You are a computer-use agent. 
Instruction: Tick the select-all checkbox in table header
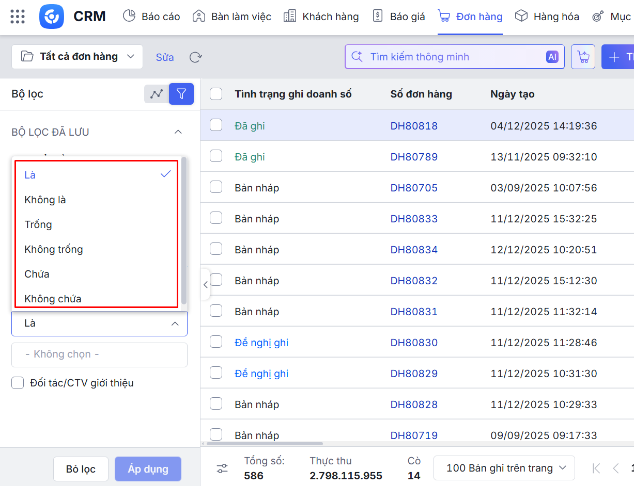coord(216,94)
